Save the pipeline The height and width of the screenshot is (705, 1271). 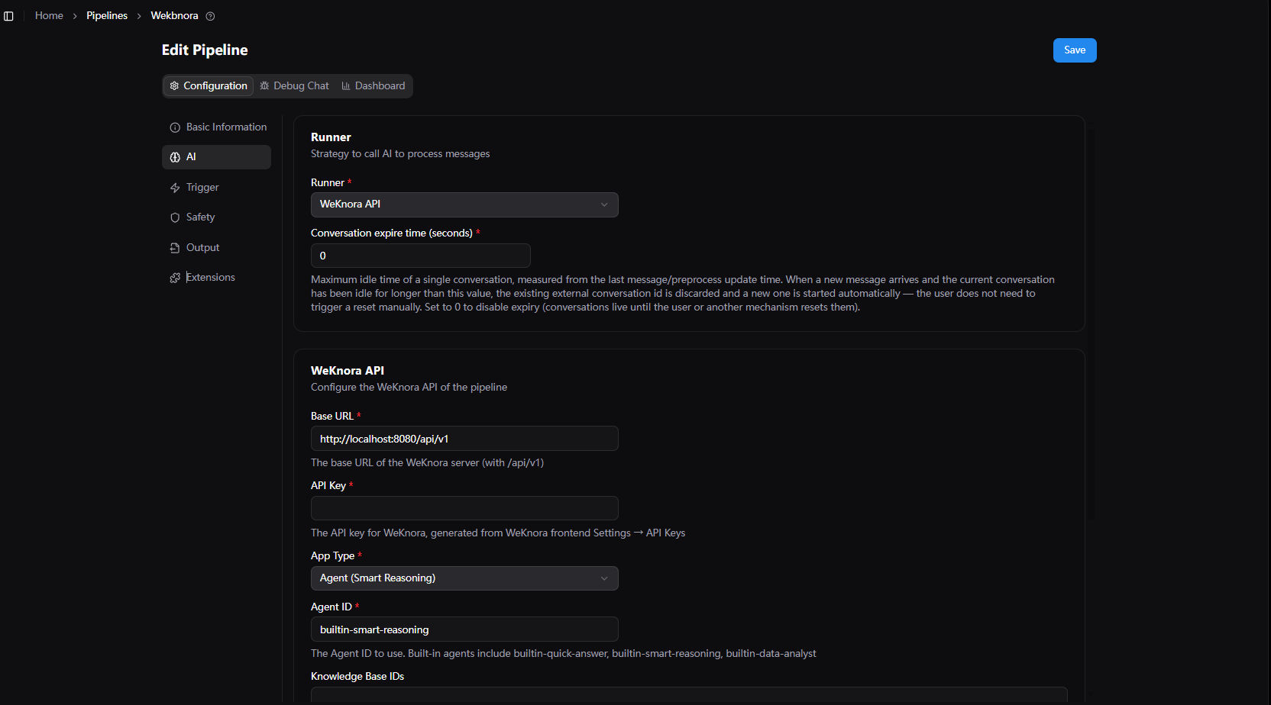pos(1075,50)
